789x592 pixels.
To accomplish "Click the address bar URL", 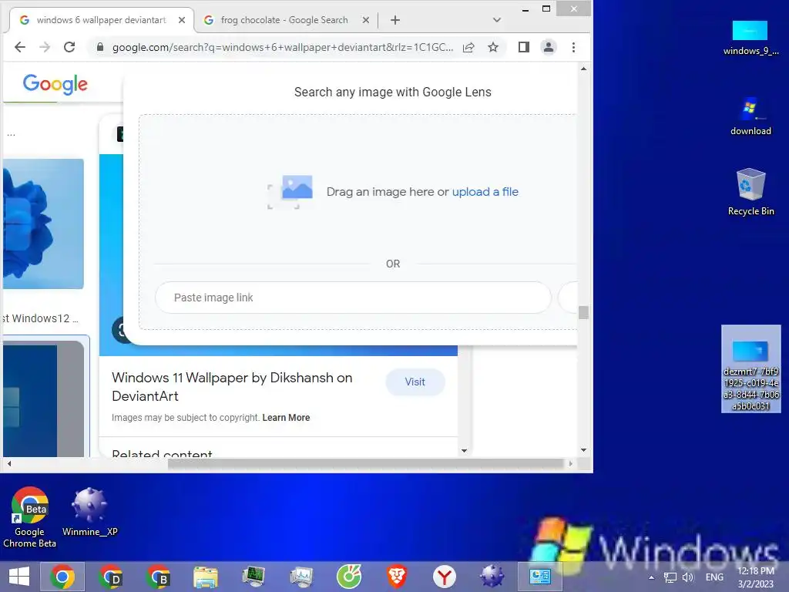I will coord(282,47).
